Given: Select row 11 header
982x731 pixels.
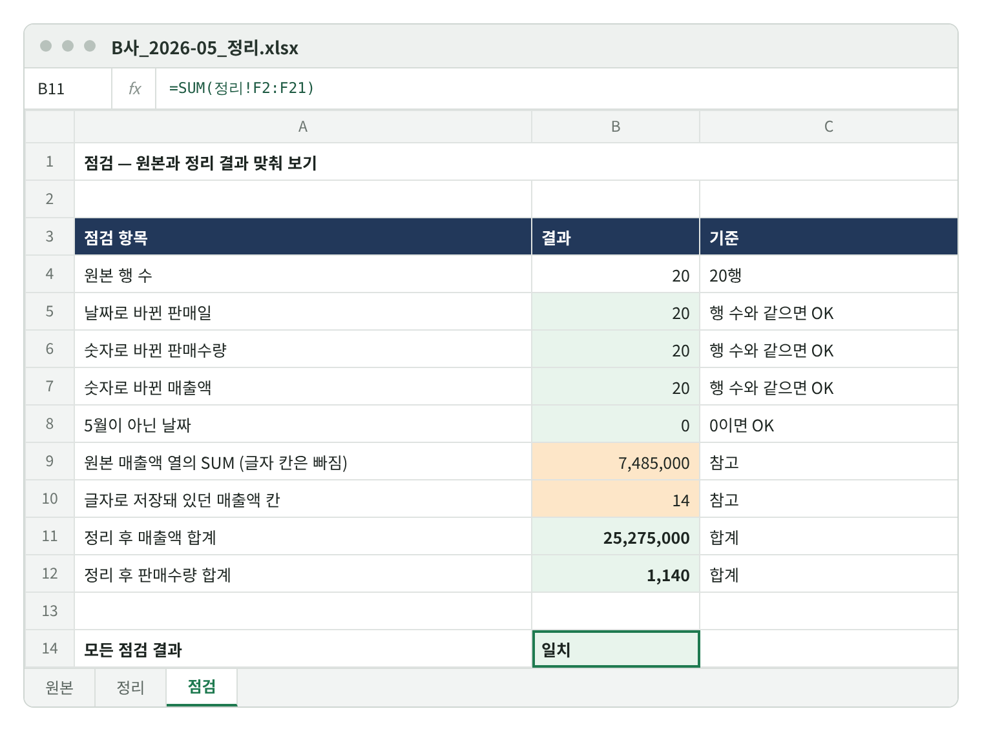Looking at the screenshot, I should click(x=50, y=536).
